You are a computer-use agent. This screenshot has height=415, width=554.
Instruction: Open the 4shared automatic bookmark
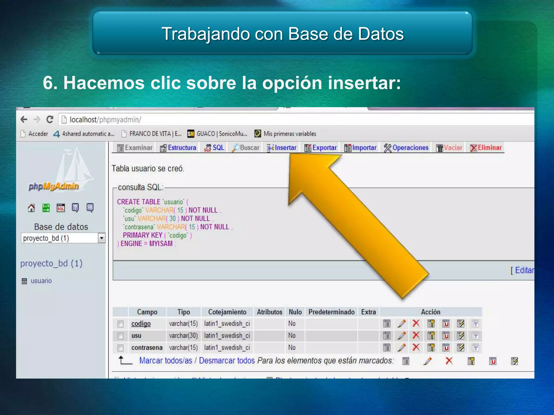(84, 134)
